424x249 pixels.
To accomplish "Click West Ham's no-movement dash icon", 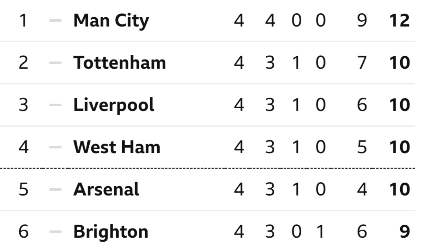I will pyautogui.click(x=56, y=147).
